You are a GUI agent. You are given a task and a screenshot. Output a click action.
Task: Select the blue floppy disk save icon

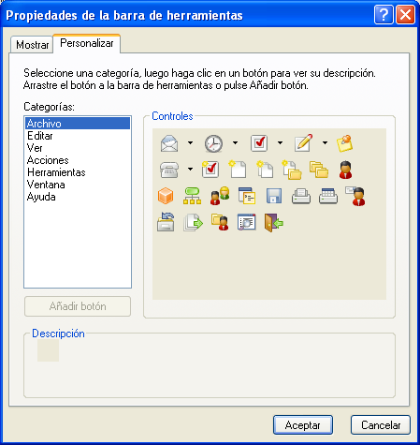[274, 196]
